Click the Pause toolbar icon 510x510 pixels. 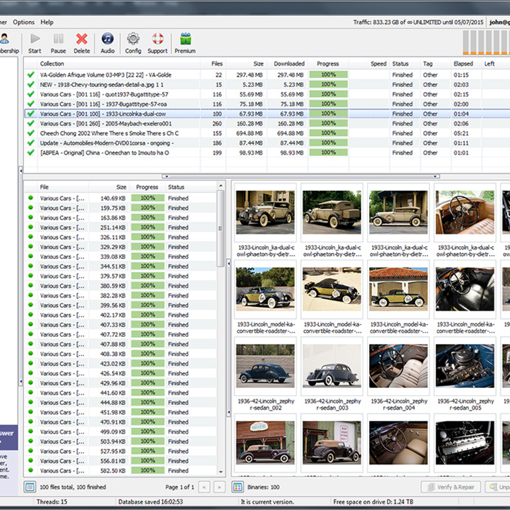point(58,39)
